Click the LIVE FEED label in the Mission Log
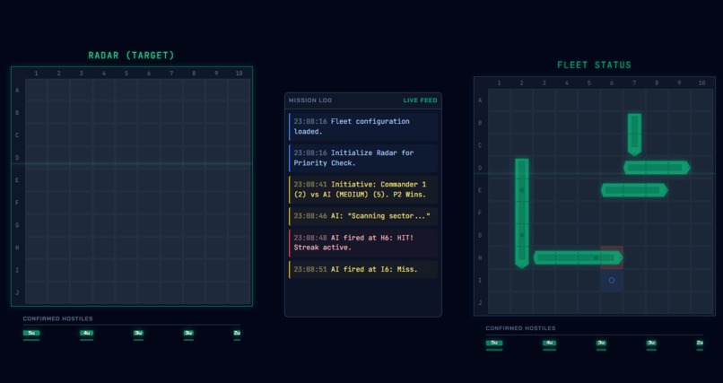 [420, 100]
